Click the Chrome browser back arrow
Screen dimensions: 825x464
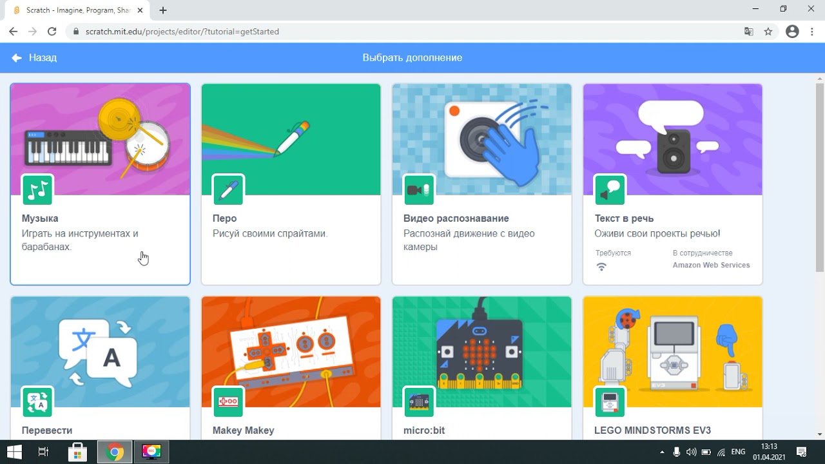[13, 32]
